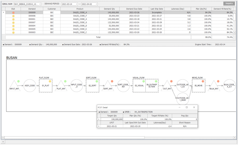This screenshot has width=238, height=145.
Task: Click the 04_OUTINSPECTION operation box
Action: coord(151,86)
